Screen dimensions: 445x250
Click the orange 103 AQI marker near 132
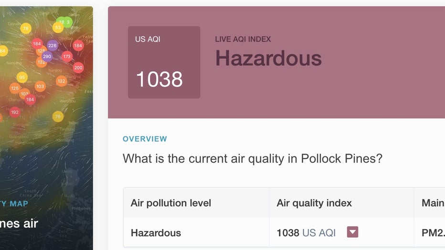click(40, 86)
